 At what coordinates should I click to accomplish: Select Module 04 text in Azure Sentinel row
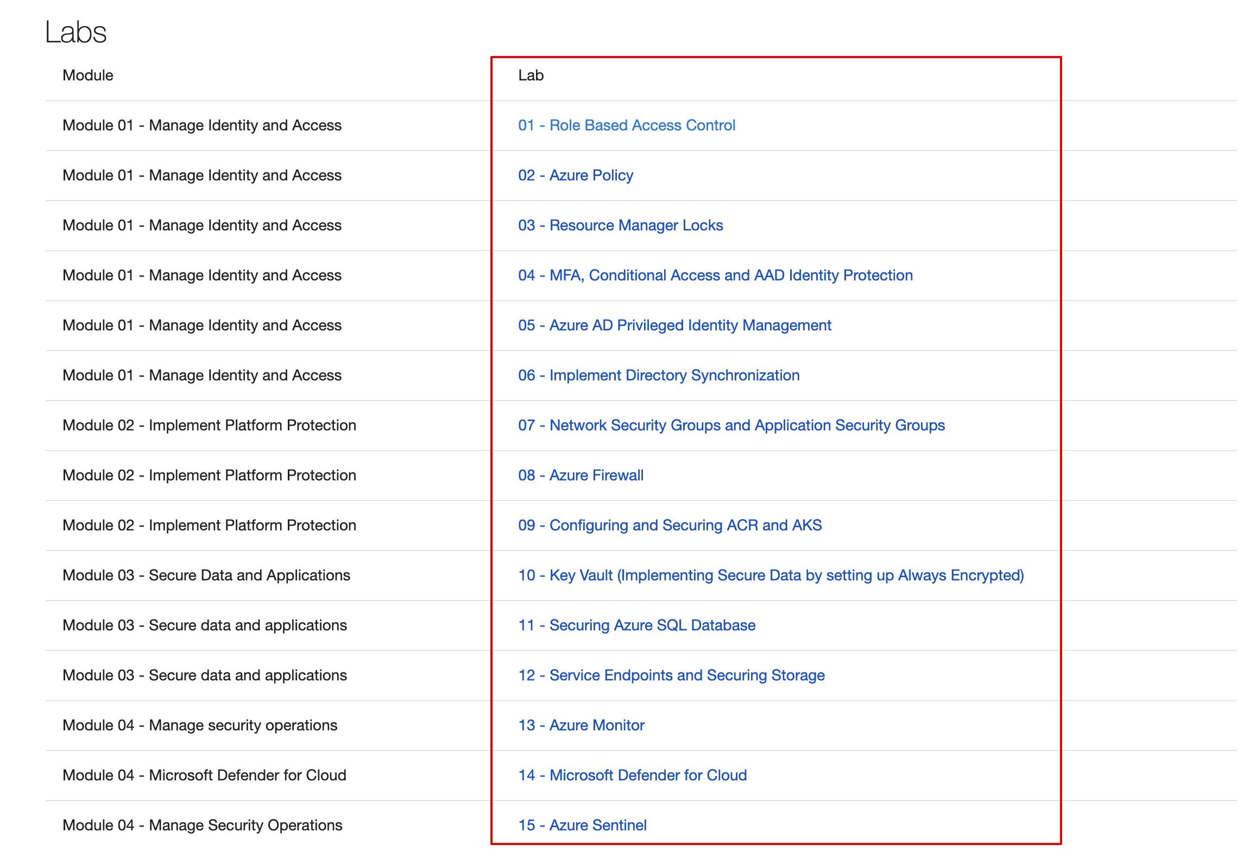coord(203,825)
